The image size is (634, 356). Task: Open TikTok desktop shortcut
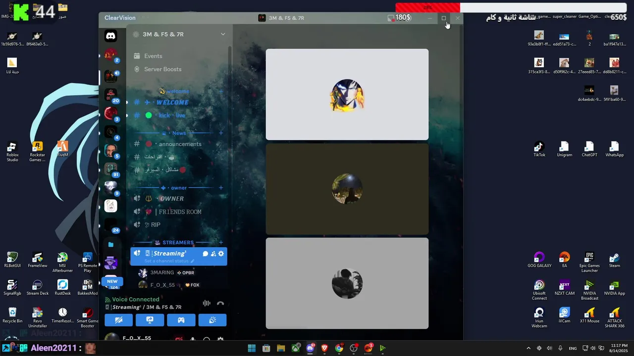[539, 149]
